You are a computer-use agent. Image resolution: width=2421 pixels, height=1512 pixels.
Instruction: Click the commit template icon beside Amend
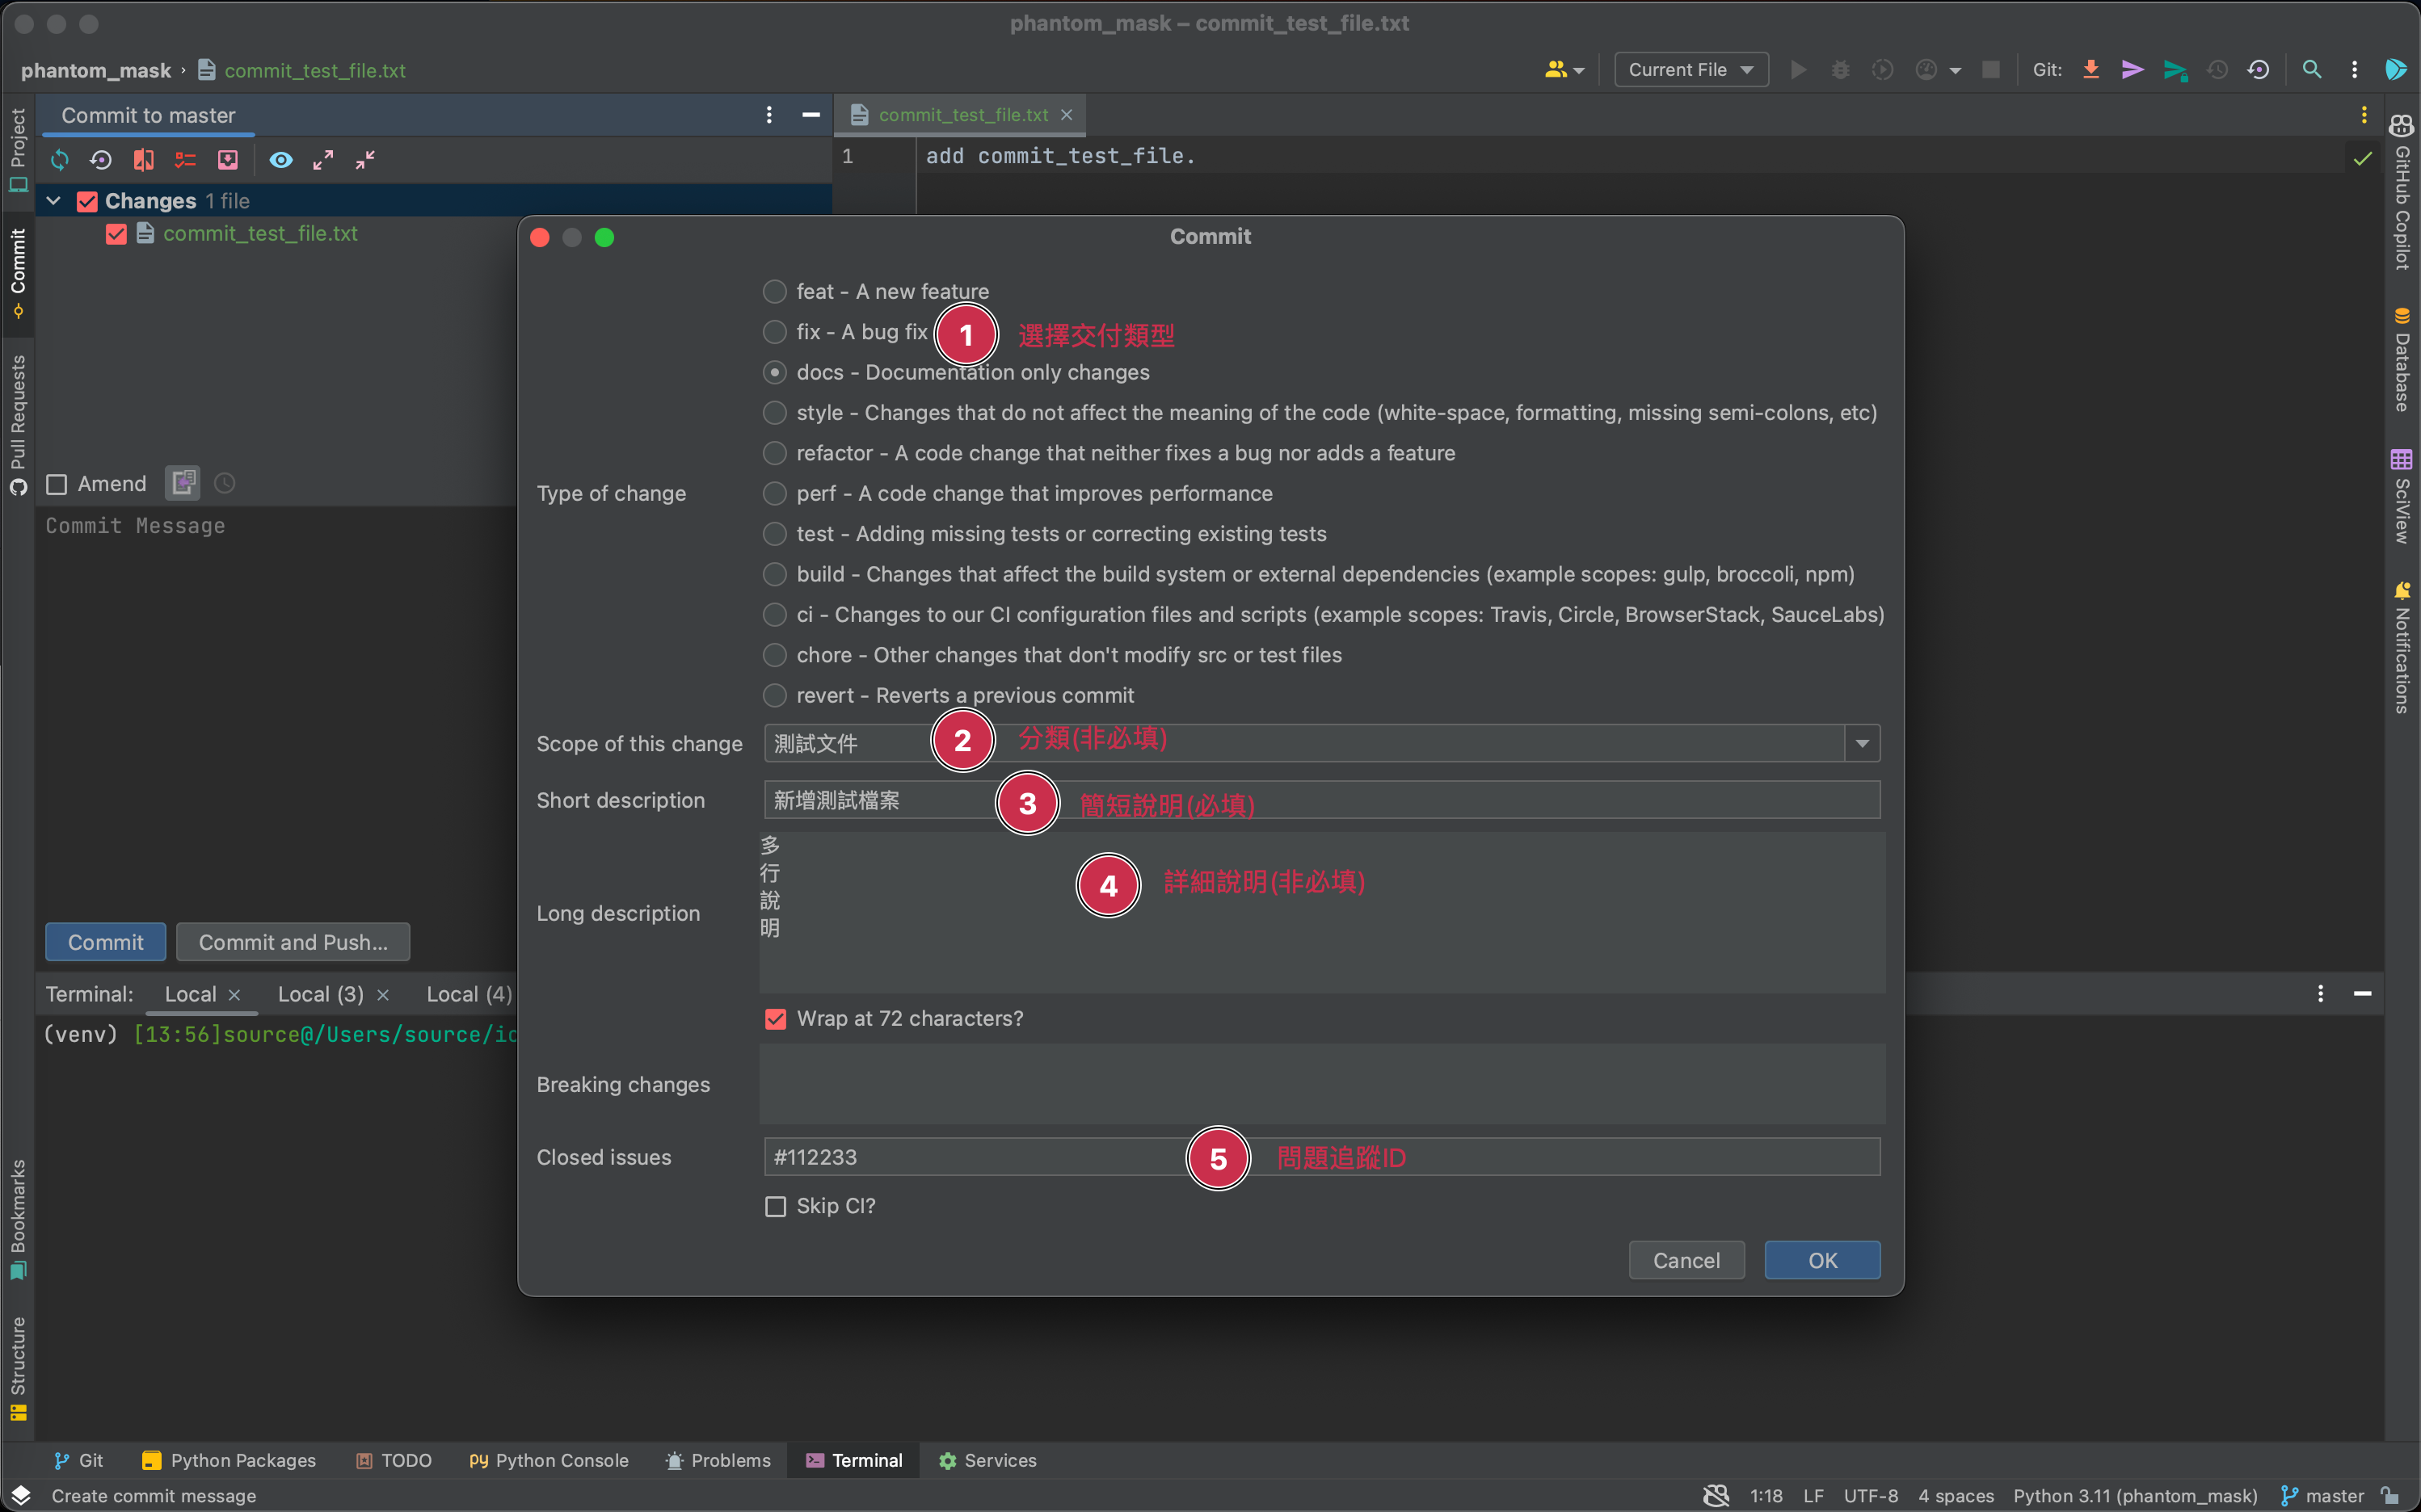point(182,483)
